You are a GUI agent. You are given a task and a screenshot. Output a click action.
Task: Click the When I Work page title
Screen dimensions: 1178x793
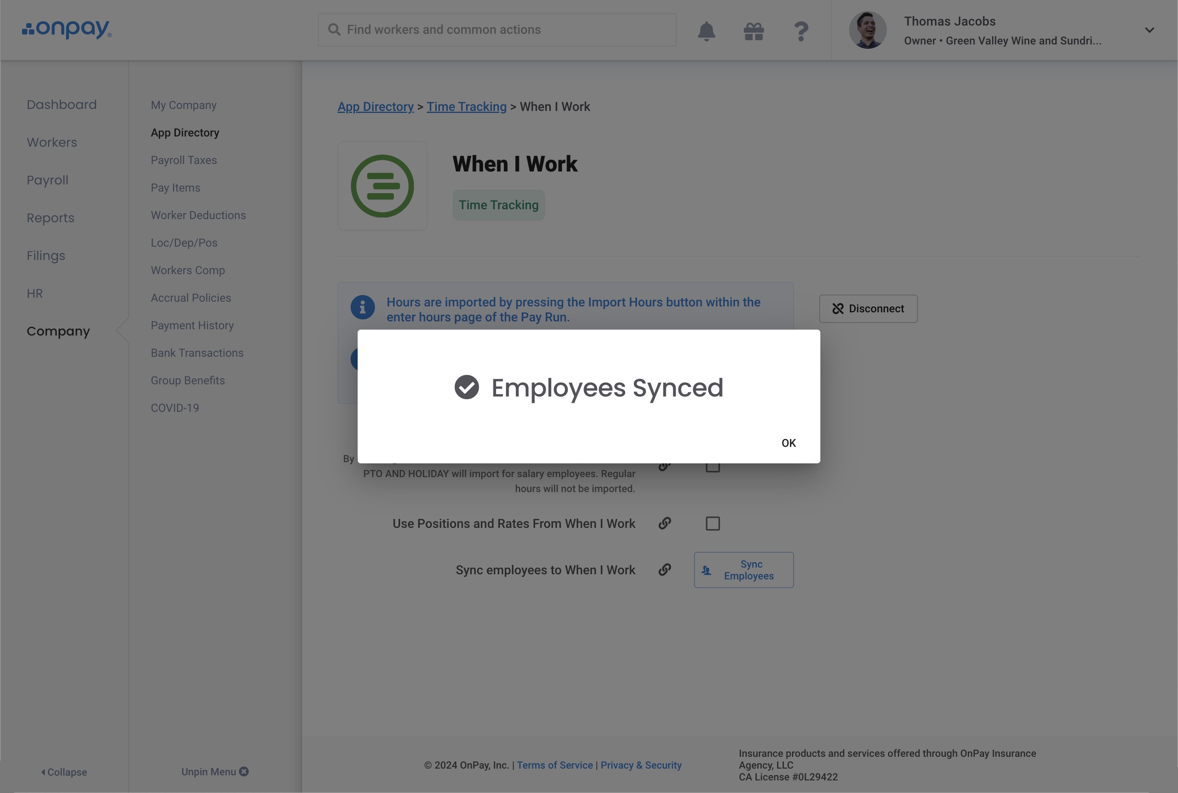[x=514, y=164]
